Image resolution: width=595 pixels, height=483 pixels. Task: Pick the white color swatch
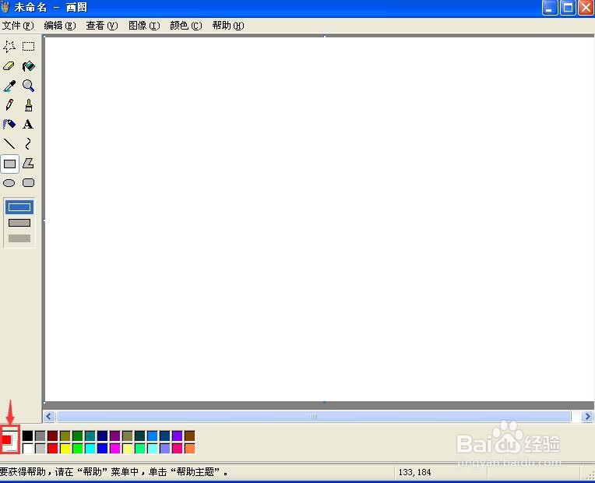(28, 449)
